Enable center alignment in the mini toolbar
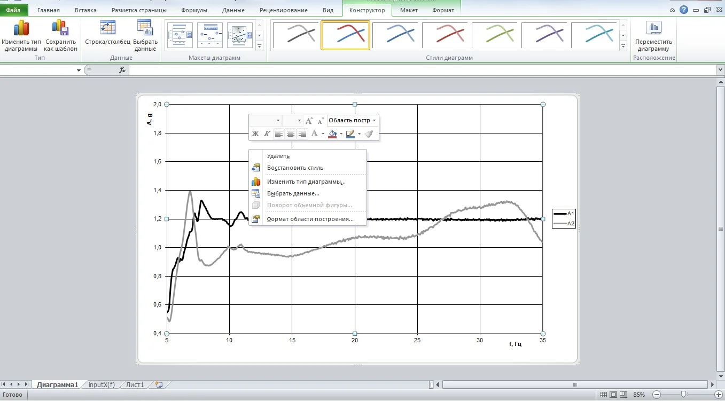The height and width of the screenshot is (401, 725). tap(290, 134)
